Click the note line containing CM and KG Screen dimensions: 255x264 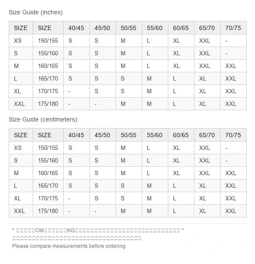point(98,230)
